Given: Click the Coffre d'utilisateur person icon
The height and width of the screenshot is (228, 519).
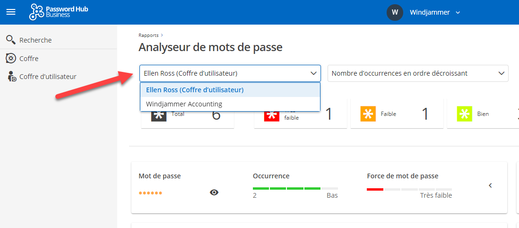Looking at the screenshot, I should (12, 77).
